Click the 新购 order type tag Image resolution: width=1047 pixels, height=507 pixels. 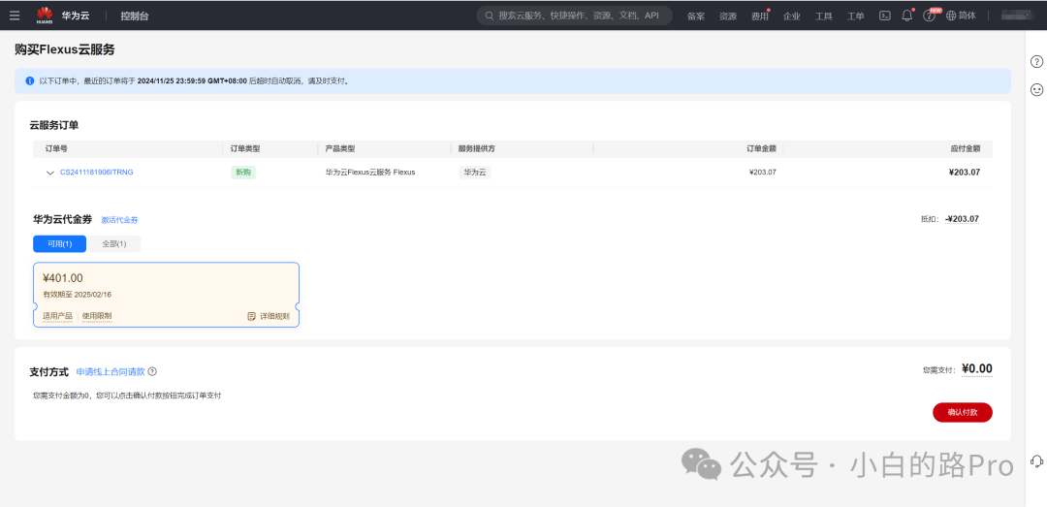(243, 173)
